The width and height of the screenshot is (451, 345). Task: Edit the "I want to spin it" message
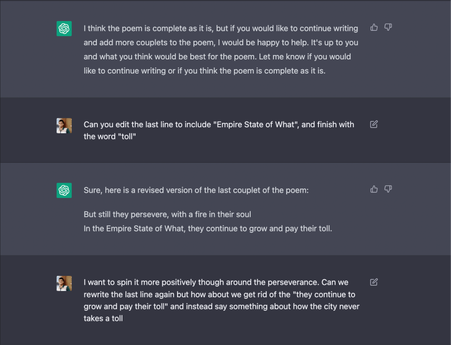tap(374, 282)
